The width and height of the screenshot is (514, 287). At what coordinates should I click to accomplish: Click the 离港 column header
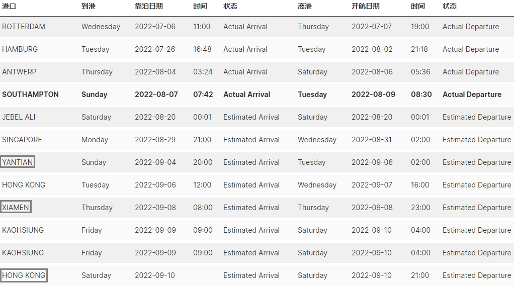(305, 6)
